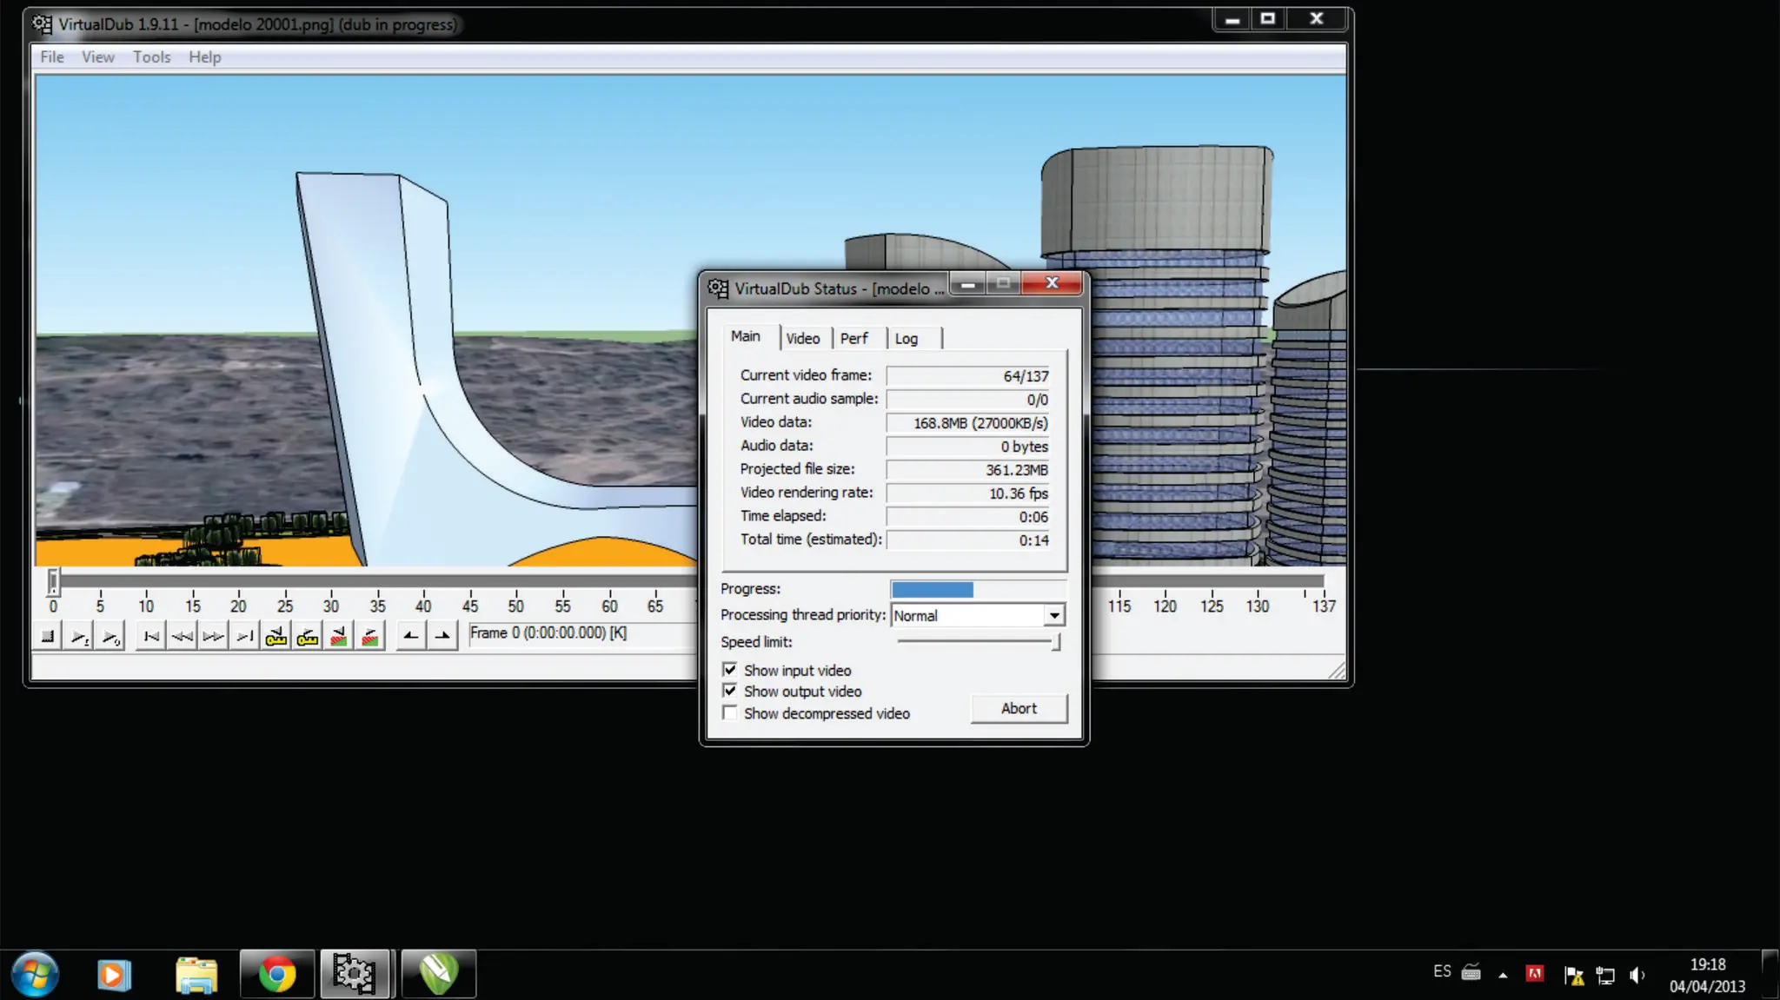Open the Tools menu

(x=151, y=57)
